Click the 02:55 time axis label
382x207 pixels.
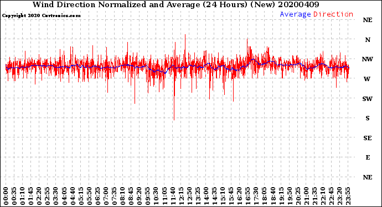point(48,196)
